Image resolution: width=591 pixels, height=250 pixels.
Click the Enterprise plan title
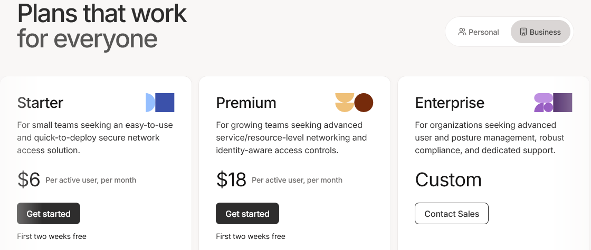click(x=450, y=103)
